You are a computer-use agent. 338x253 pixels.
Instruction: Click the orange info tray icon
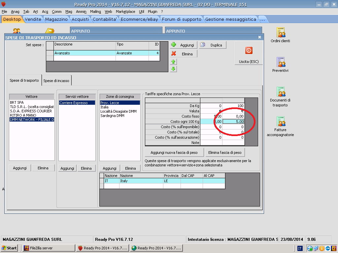[322, 248]
